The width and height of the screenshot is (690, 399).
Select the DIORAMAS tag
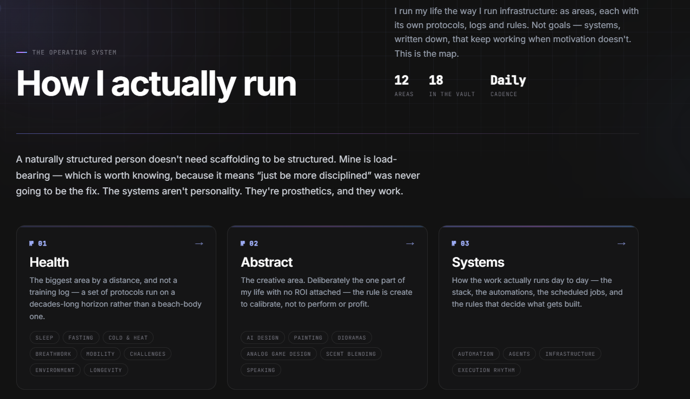pos(351,337)
